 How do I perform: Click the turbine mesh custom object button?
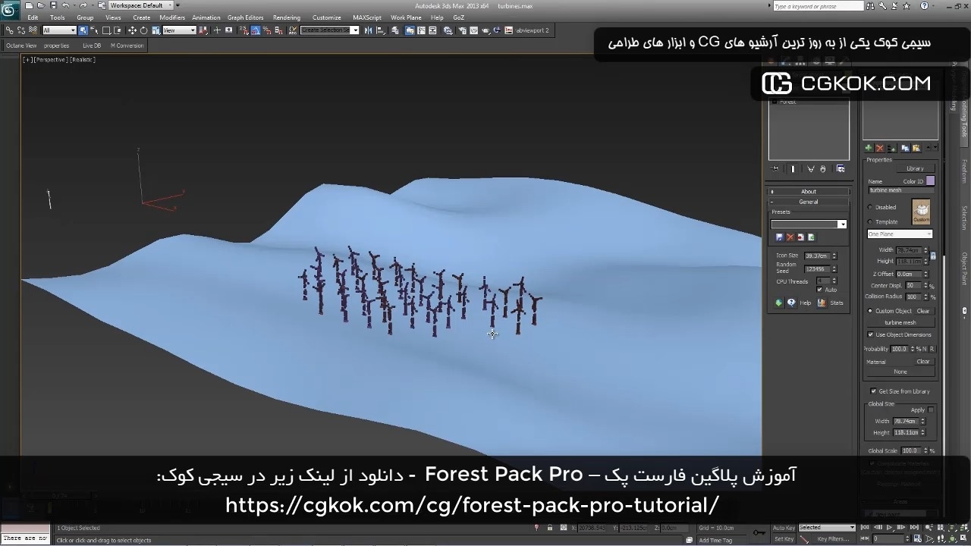pyautogui.click(x=900, y=322)
